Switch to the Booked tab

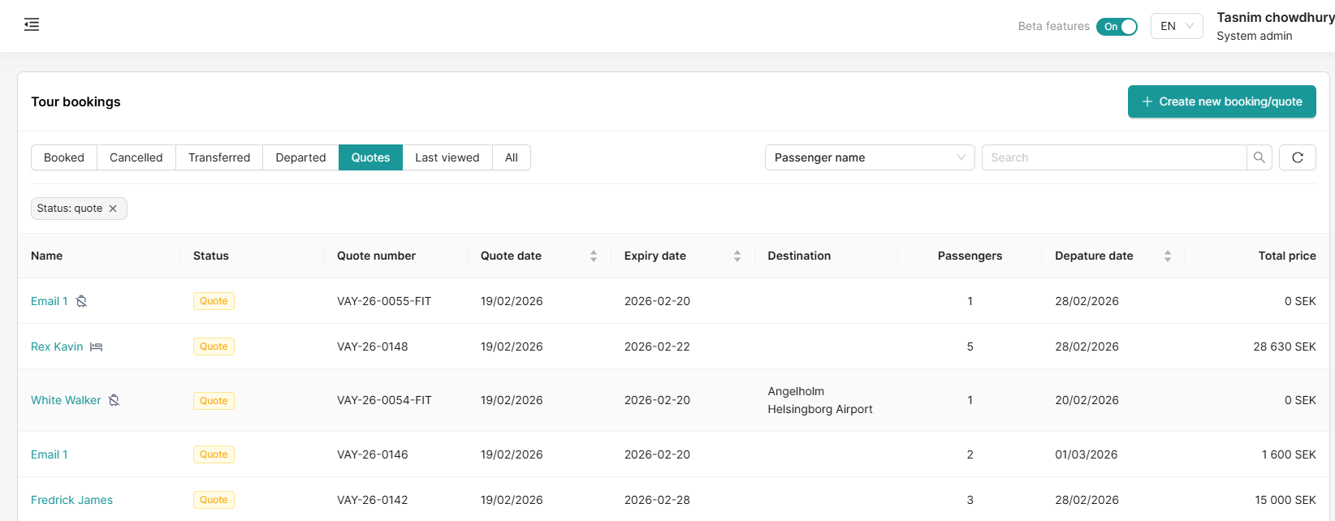pyautogui.click(x=64, y=157)
